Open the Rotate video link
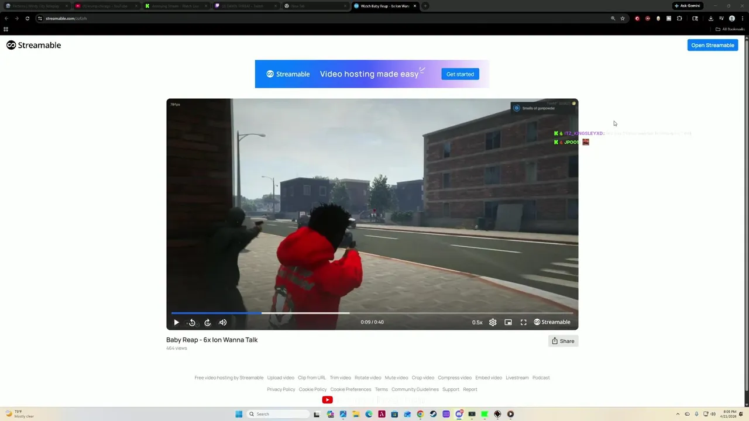This screenshot has width=749, height=421. pyautogui.click(x=367, y=378)
